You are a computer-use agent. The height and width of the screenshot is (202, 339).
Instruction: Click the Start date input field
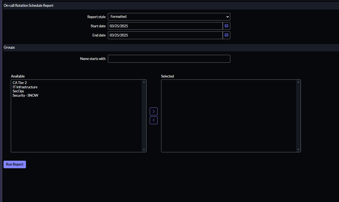point(165,26)
